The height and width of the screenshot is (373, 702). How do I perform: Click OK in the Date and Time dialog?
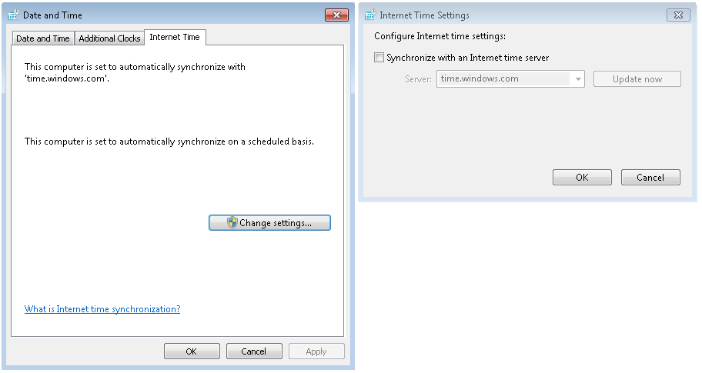[x=192, y=351]
